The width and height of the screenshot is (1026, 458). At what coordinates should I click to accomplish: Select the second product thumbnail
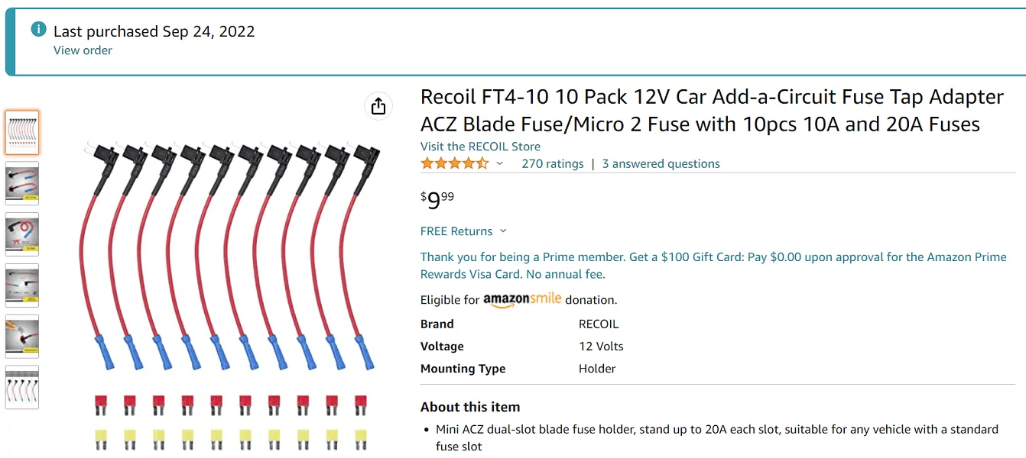point(22,183)
